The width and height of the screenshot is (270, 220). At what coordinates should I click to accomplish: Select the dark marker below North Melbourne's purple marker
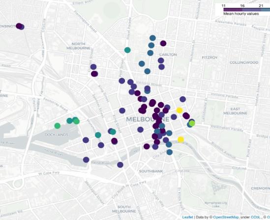pos(94,74)
